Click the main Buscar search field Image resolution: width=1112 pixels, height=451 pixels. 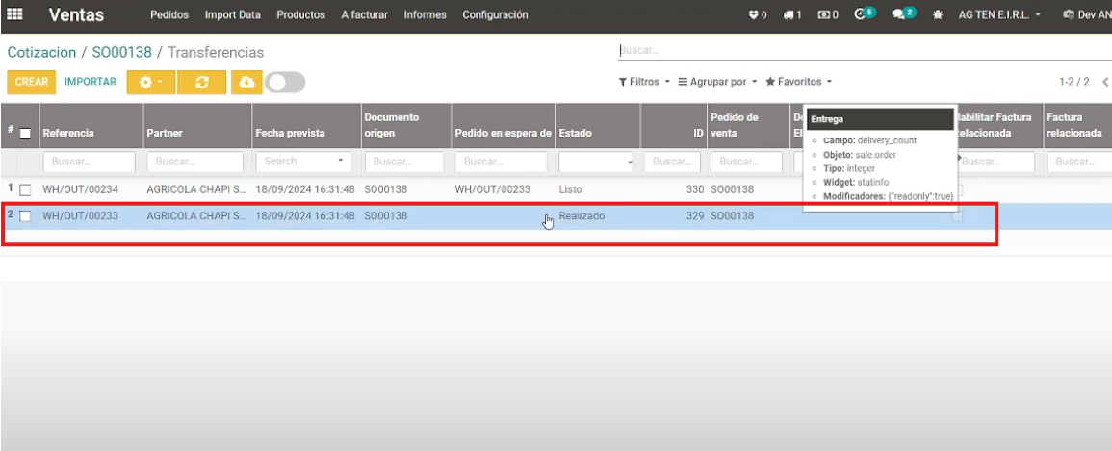point(866,51)
